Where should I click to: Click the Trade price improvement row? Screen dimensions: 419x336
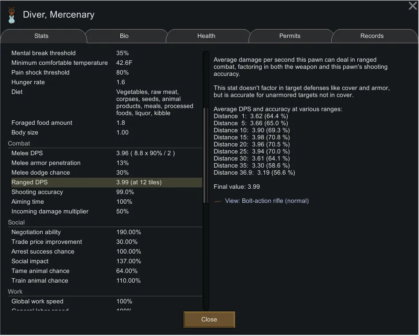tap(106, 242)
